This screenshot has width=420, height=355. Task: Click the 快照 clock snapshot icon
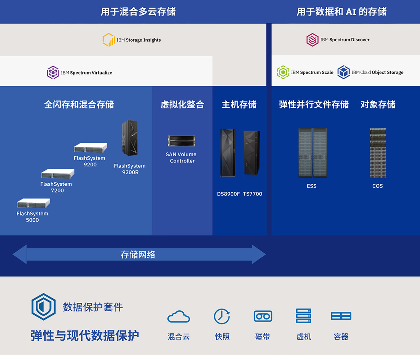(x=222, y=316)
